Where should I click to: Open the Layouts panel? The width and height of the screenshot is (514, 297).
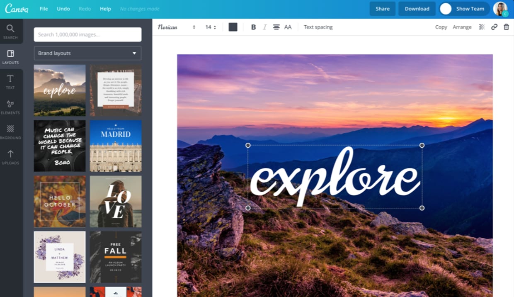pyautogui.click(x=11, y=56)
